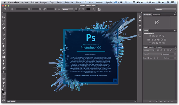Screen dimensions: 179x105
Task: Toggle the character and paragraph panels
Action: coord(99,9)
